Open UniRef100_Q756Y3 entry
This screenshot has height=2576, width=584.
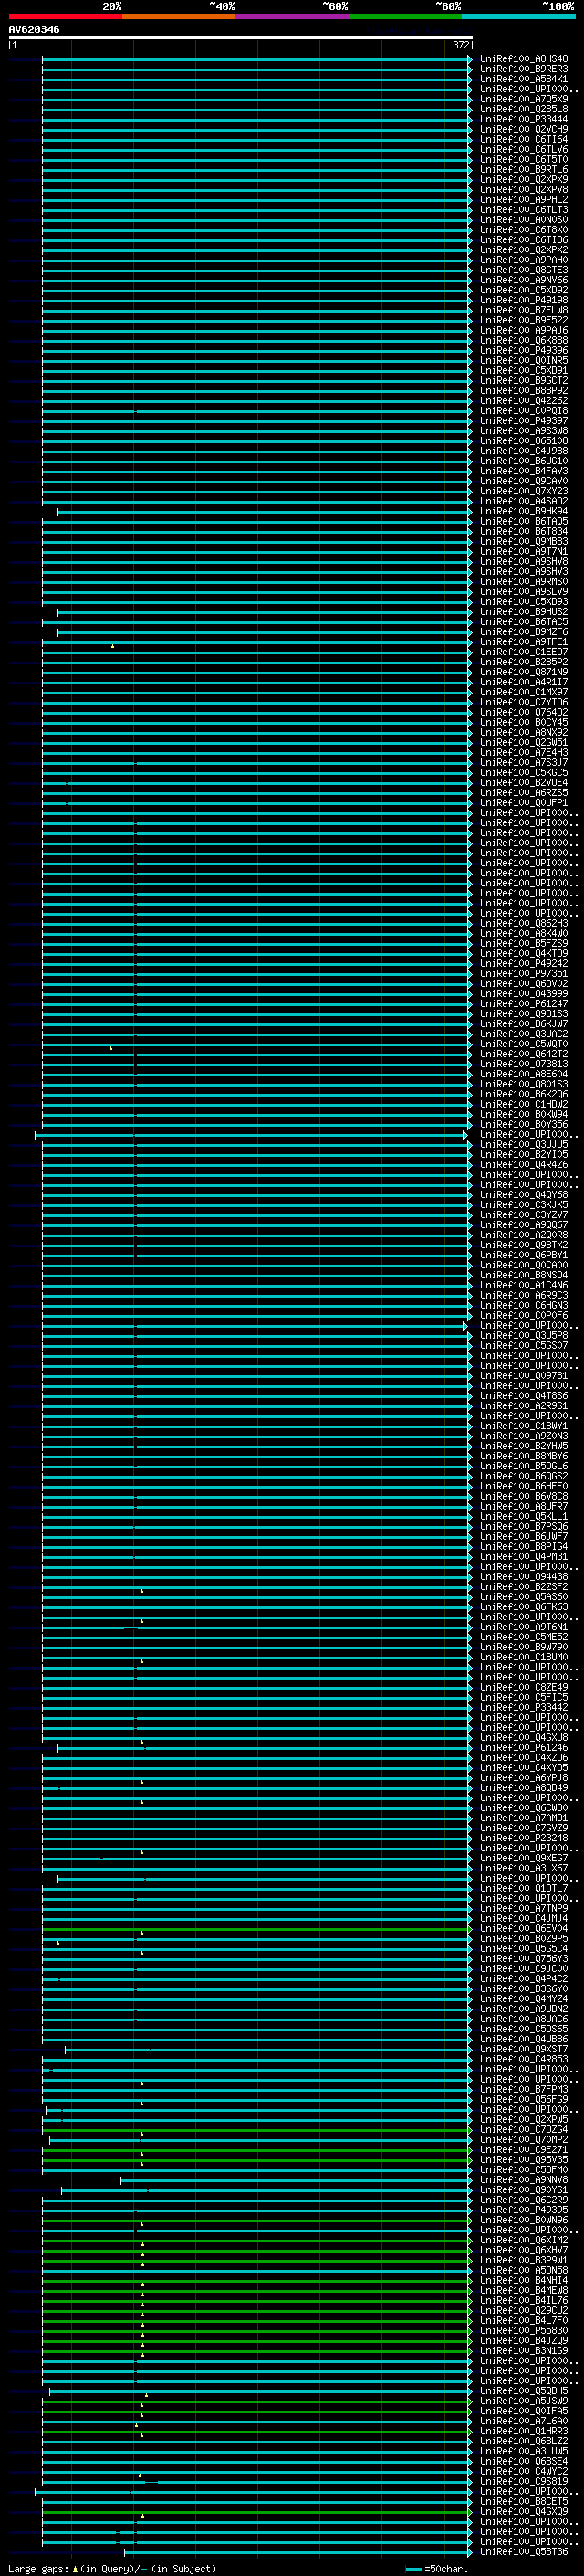coord(524,1958)
